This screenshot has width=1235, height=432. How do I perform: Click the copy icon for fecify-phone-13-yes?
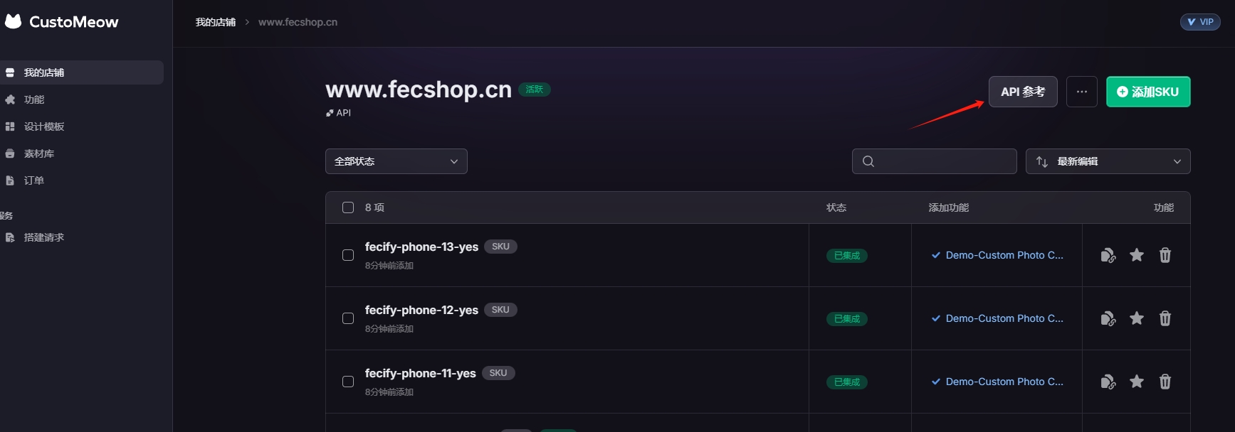(1108, 255)
